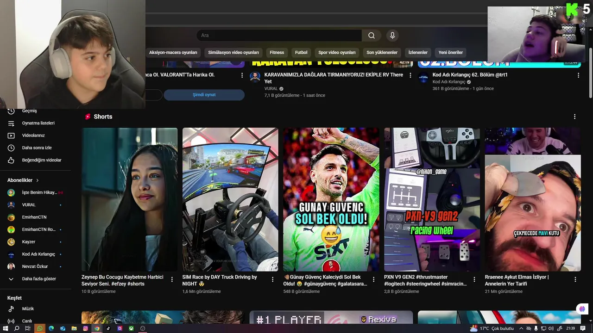
Task: Click into the Ara search field
Action: point(279,36)
